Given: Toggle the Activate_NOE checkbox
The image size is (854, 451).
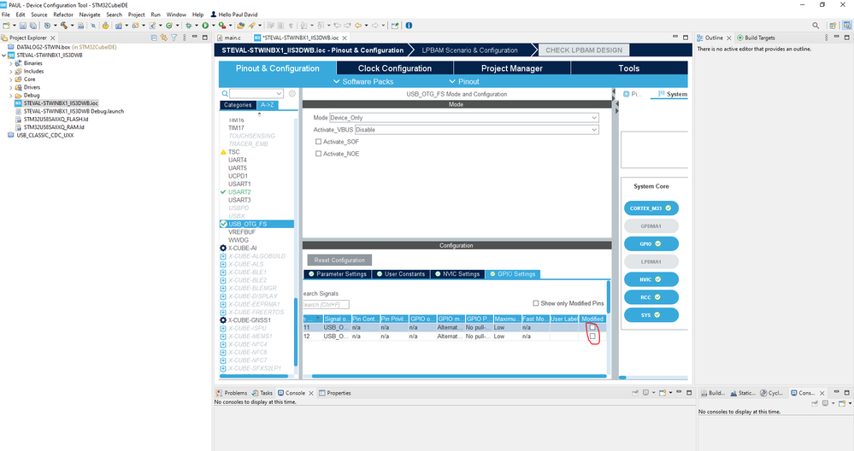Looking at the screenshot, I should click(x=319, y=154).
